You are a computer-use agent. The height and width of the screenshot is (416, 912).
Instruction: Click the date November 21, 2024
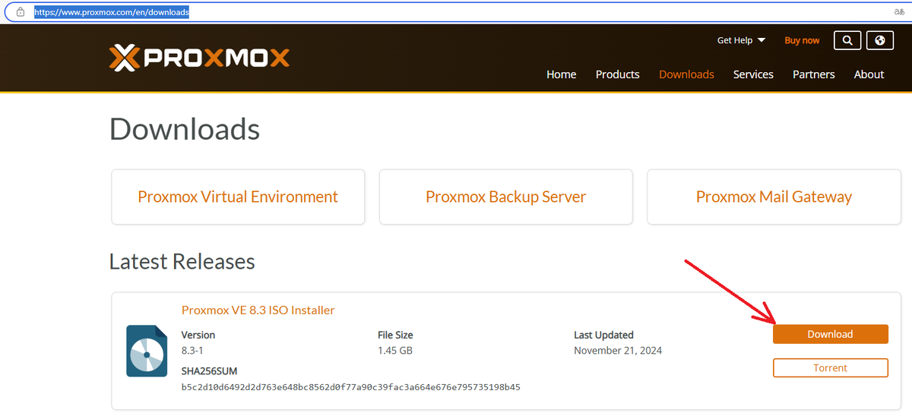[618, 351]
